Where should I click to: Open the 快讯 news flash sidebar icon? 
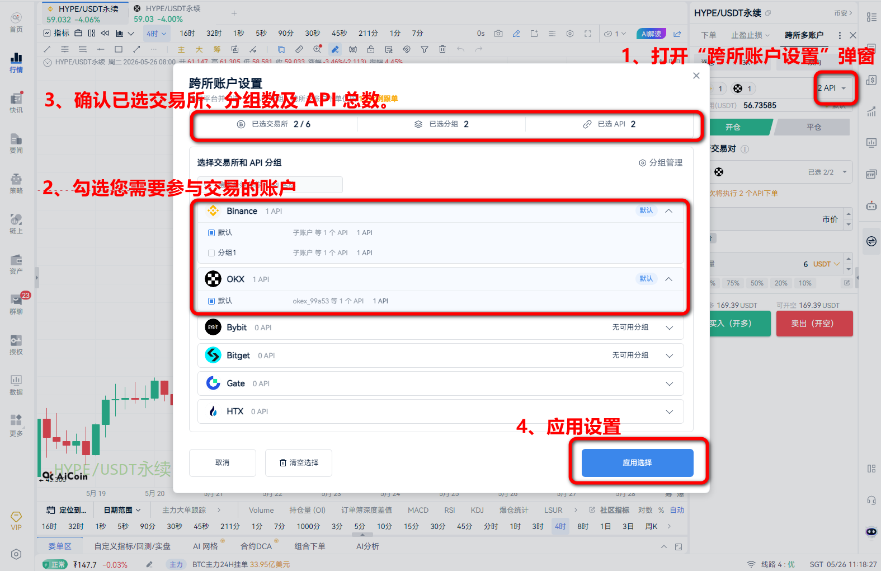(16, 103)
